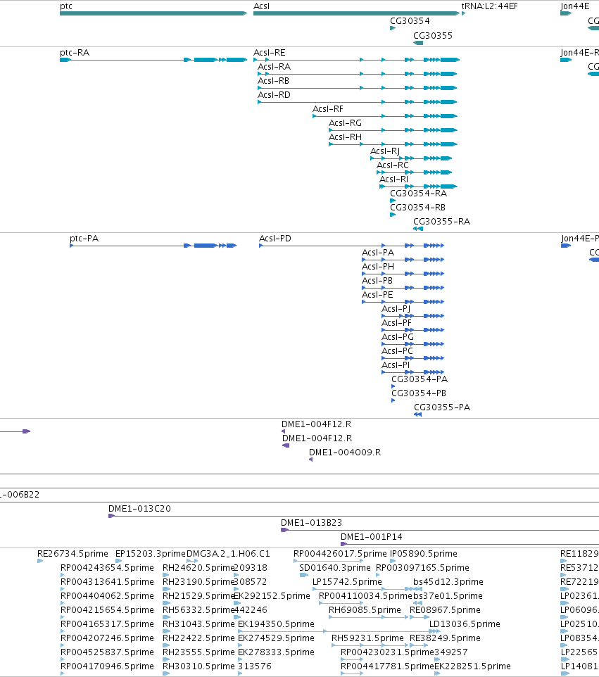
Task: Click the Acsl gene label
Action: coord(261,6)
